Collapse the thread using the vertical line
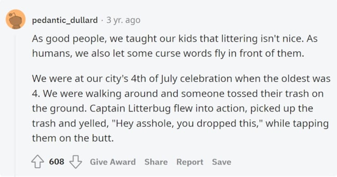The width and height of the screenshot is (337, 177). click(x=15, y=105)
